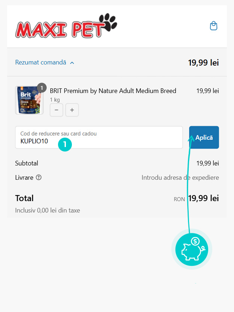This screenshot has height=312, width=234.
Task: Click the teal step 1 badge
Action: pyautogui.click(x=65, y=144)
